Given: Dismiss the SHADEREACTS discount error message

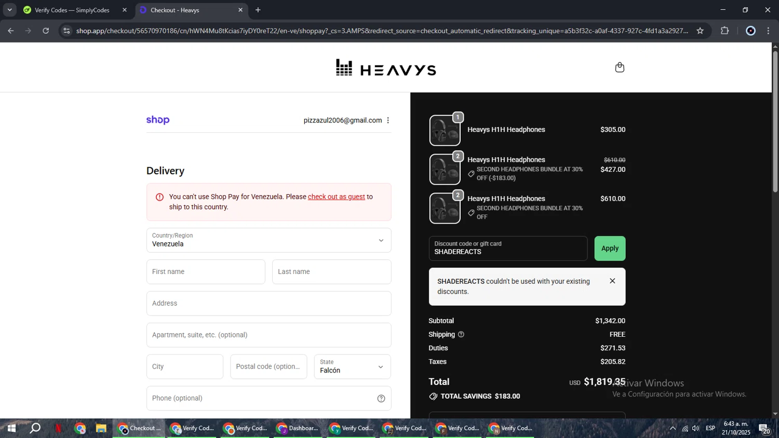Looking at the screenshot, I should pos(612,281).
